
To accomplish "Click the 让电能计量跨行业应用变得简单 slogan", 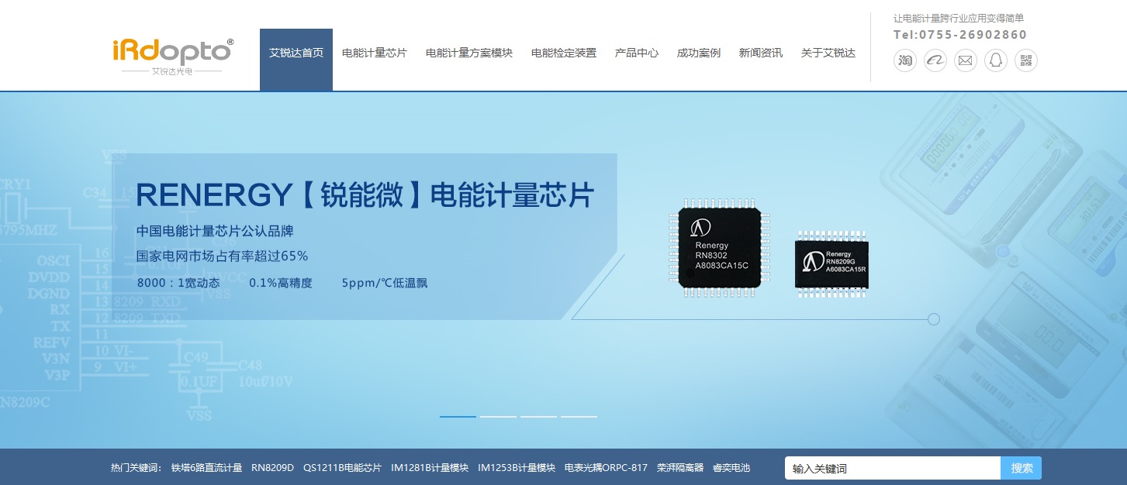I will point(959,18).
